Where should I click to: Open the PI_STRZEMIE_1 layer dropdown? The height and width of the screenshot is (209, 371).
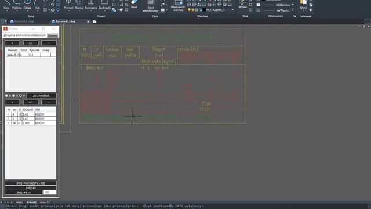coord(232,10)
